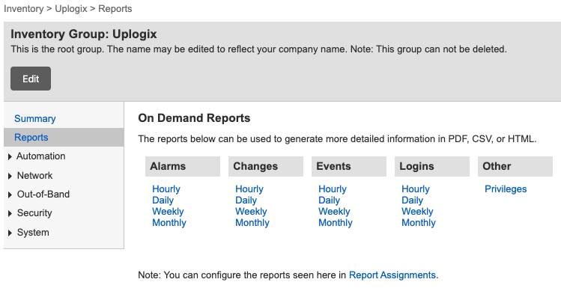Screen dimensions: 561x294
Task: Open the Privileges report link
Action: (506, 189)
